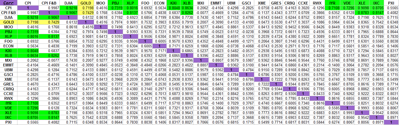Select the GSCI column header
Image resolution: width=399 pixels, height=125 pixels.
246,3
